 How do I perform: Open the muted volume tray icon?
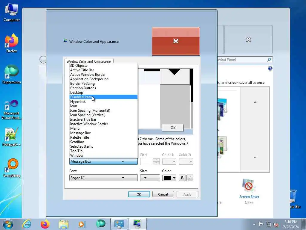tap(276, 225)
